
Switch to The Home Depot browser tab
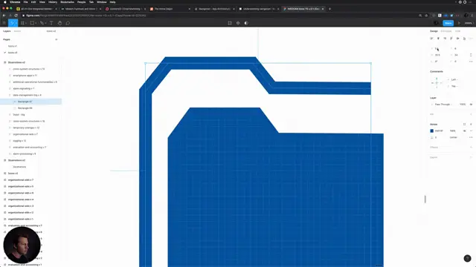click(170, 9)
